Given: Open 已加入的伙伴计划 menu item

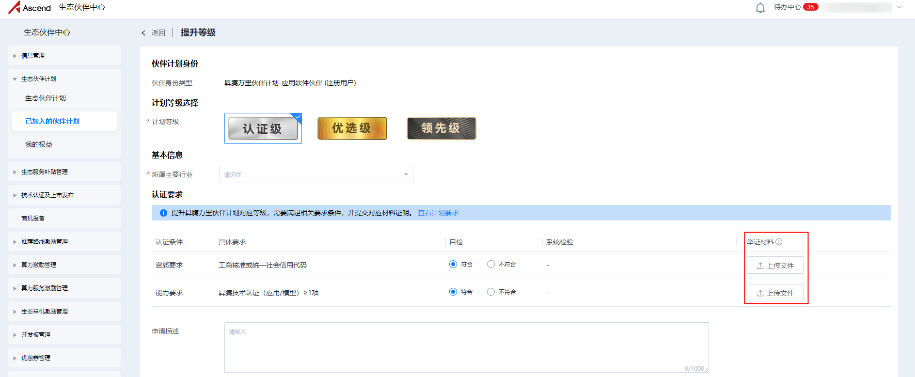Looking at the screenshot, I should click(x=64, y=121).
